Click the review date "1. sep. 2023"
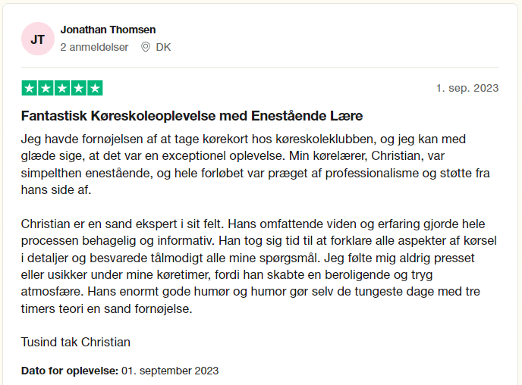 (x=467, y=88)
